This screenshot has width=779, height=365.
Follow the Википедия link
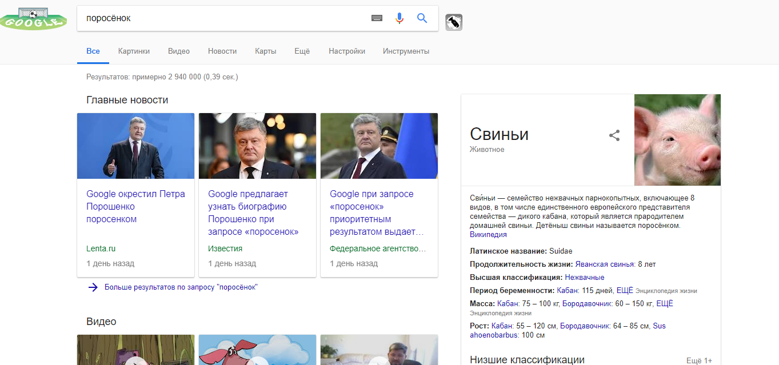[x=488, y=235]
